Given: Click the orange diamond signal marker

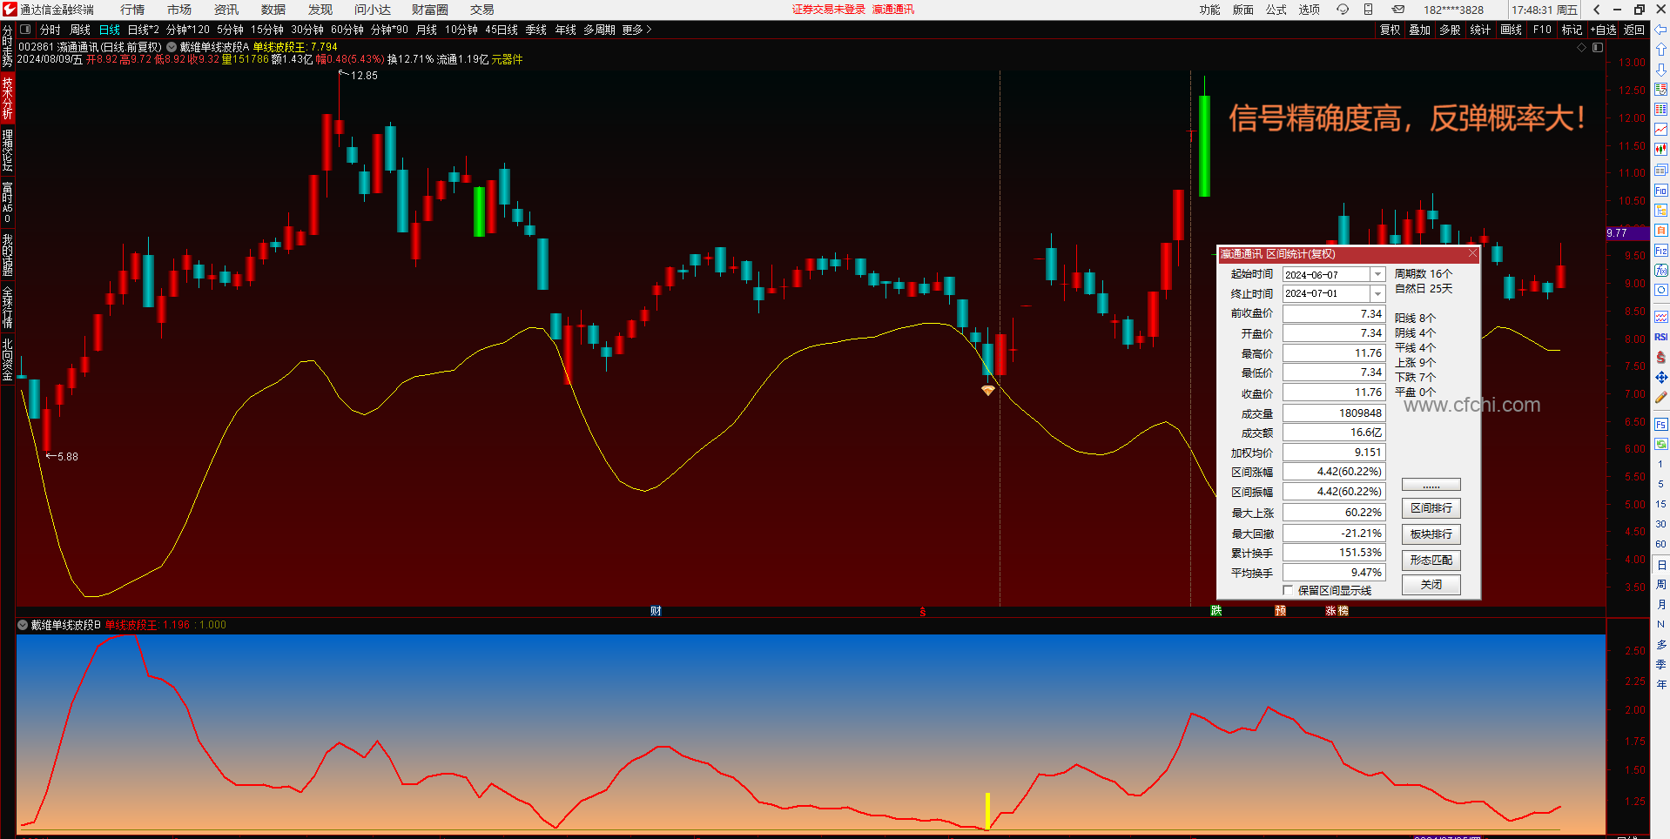Looking at the screenshot, I should tap(987, 391).
